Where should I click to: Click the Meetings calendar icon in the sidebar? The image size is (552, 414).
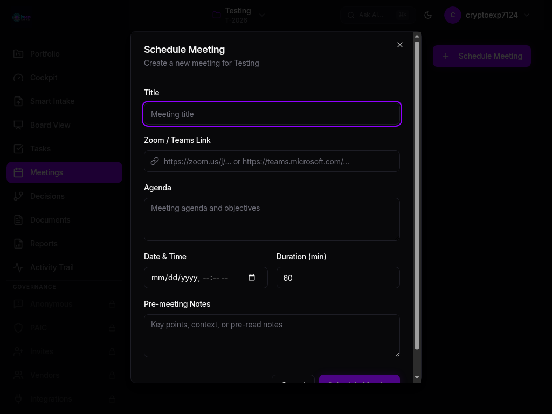tap(18, 172)
